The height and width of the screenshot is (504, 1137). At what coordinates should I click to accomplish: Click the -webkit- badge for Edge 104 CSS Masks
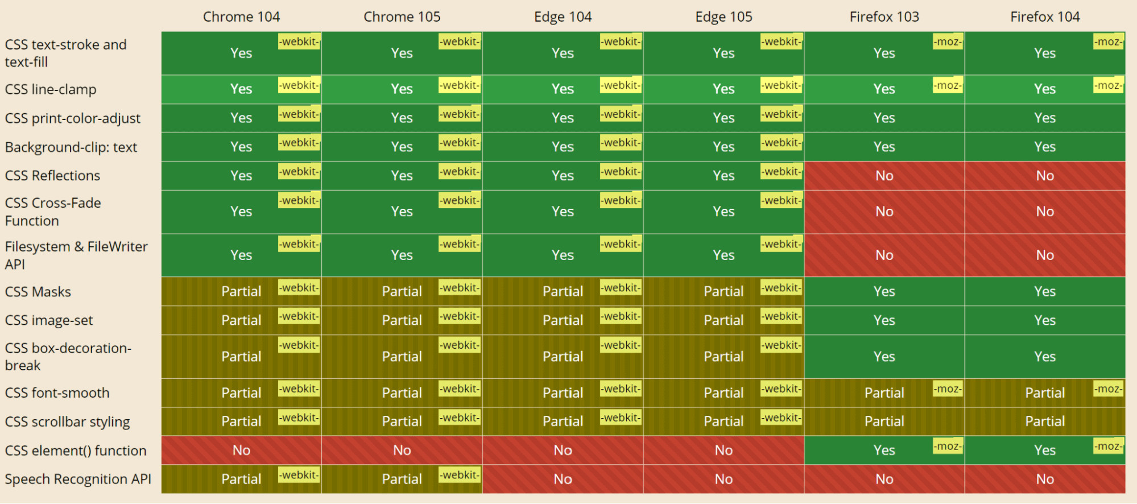[621, 288]
